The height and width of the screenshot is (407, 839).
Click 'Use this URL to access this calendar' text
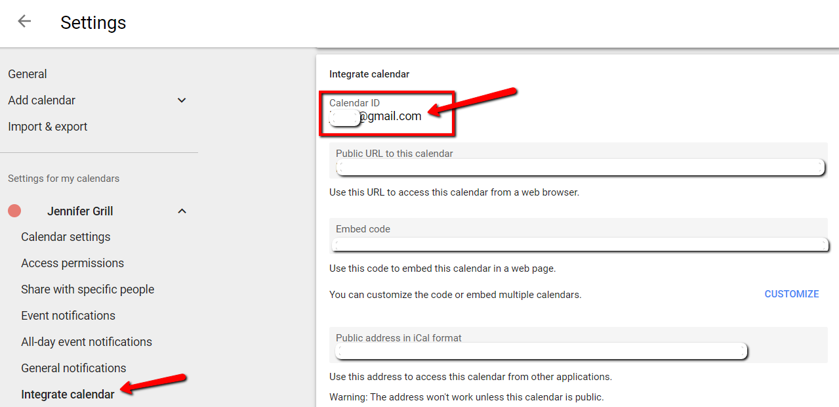454,193
